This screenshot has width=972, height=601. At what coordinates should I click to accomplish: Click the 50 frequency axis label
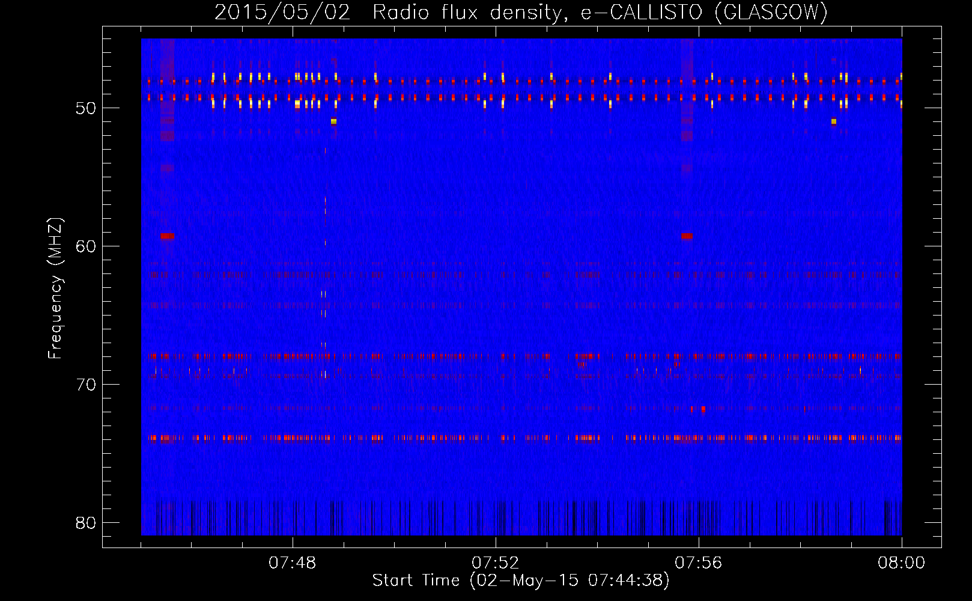tap(87, 108)
